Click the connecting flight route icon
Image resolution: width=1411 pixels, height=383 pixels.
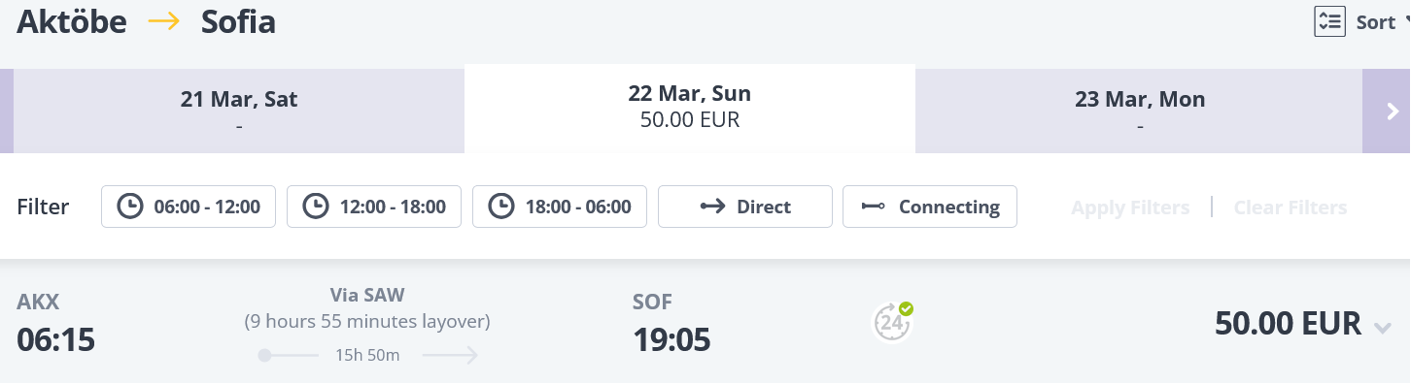tap(874, 207)
